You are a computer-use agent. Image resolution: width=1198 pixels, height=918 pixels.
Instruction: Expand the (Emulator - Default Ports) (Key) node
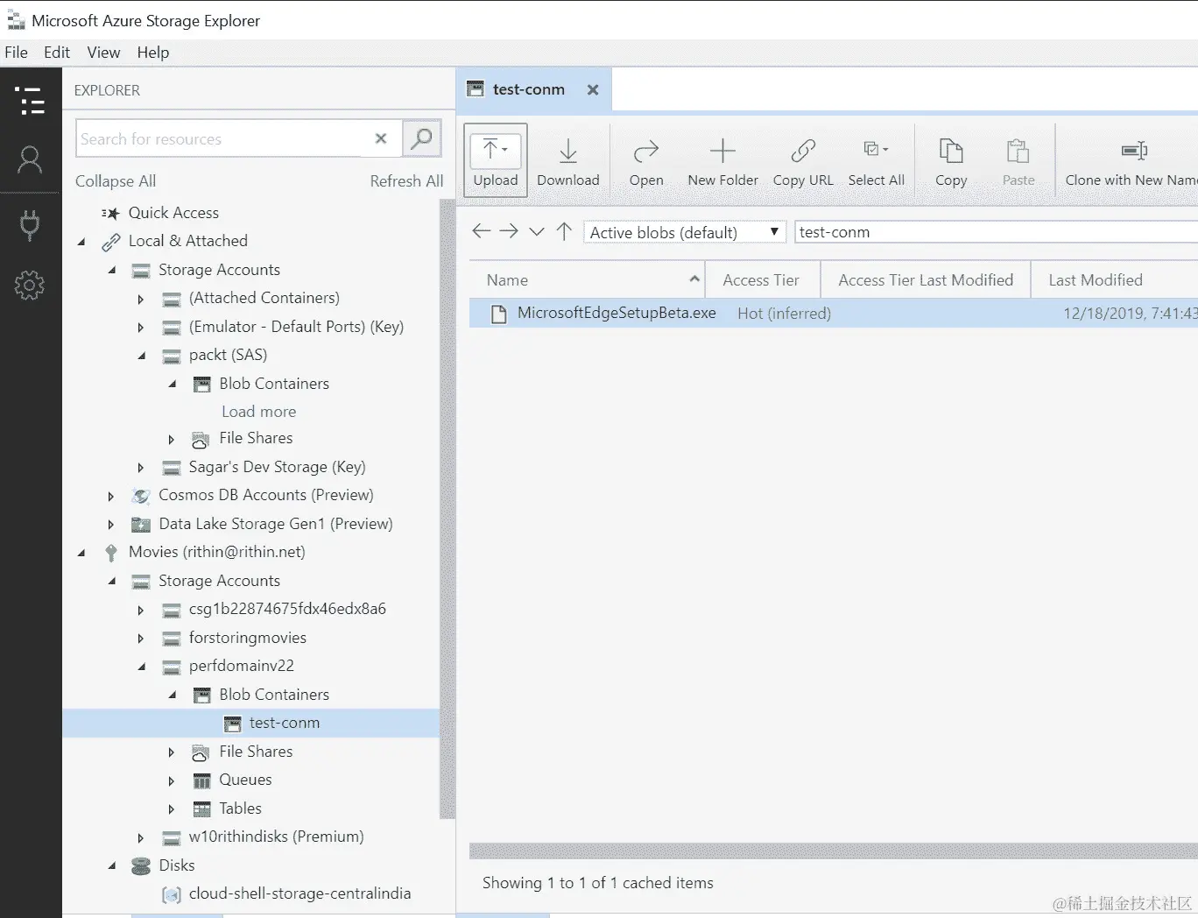point(141,328)
